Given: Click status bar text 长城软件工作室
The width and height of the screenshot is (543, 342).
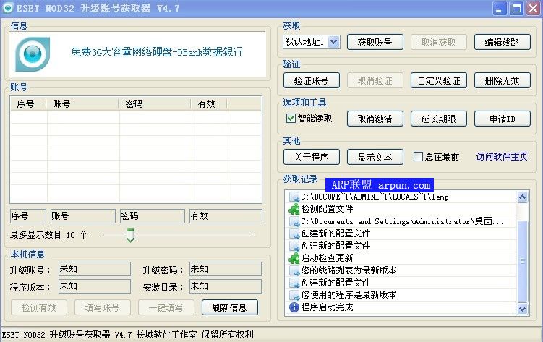Looking at the screenshot, I should tap(166, 335).
